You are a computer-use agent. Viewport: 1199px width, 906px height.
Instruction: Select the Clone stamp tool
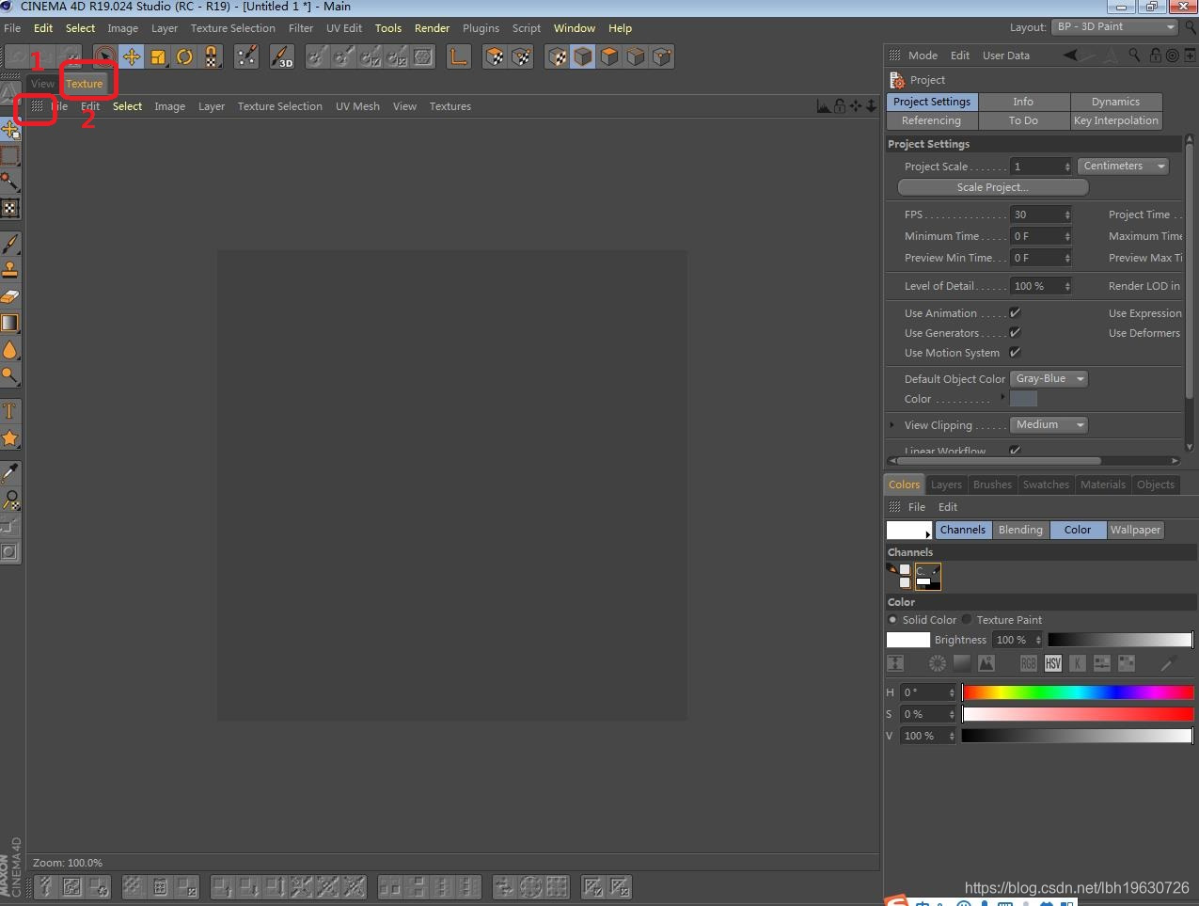tap(10, 270)
